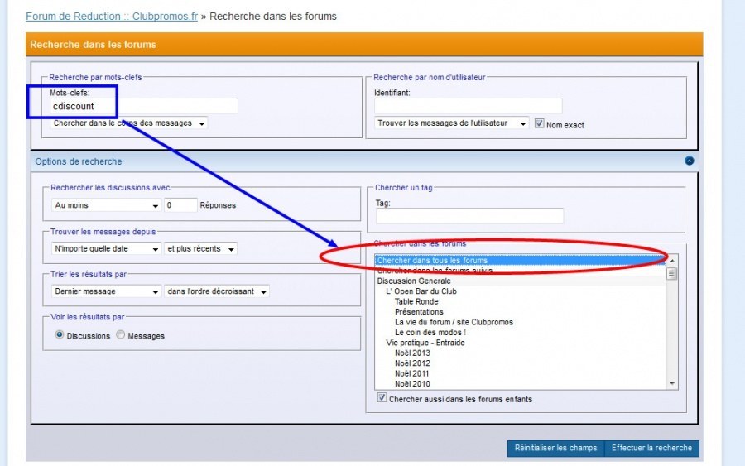The image size is (745, 466).
Task: Collapse the Options de recherche panel icon
Action: pyautogui.click(x=690, y=161)
